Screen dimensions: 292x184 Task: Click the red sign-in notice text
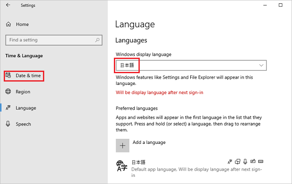(159, 92)
